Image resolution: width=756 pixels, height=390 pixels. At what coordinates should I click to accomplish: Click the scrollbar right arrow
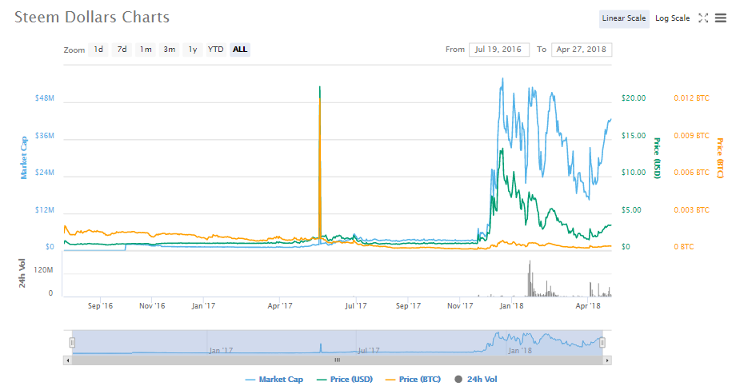click(607, 360)
